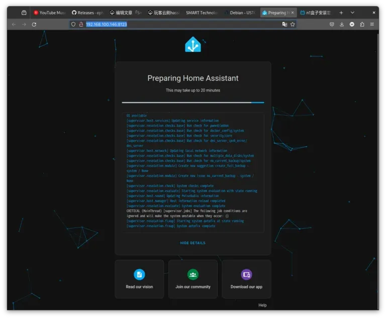Switch to the GitHub Releases tab
The width and height of the screenshot is (386, 318).
click(x=87, y=13)
